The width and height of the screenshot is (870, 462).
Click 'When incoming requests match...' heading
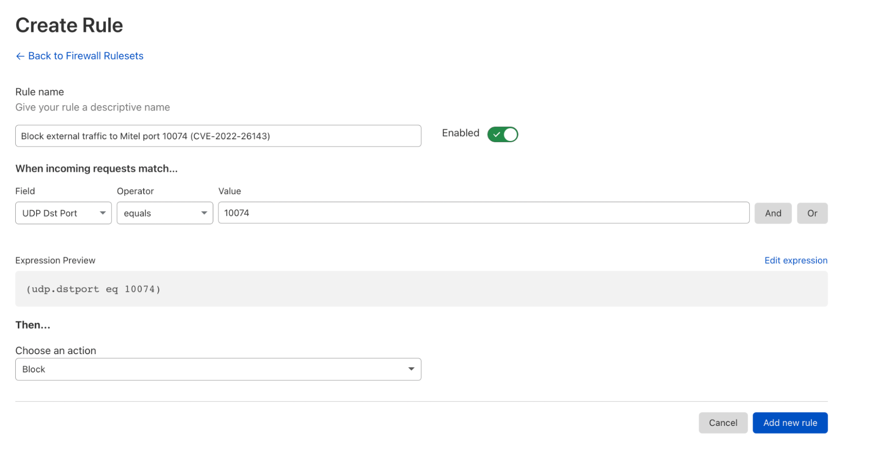tap(97, 168)
